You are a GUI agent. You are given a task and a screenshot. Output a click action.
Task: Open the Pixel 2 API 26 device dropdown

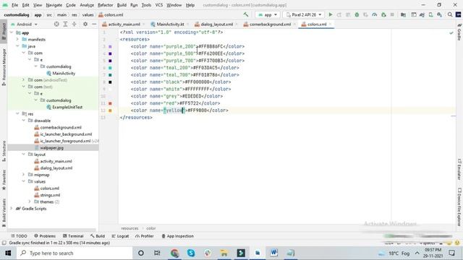click(304, 14)
